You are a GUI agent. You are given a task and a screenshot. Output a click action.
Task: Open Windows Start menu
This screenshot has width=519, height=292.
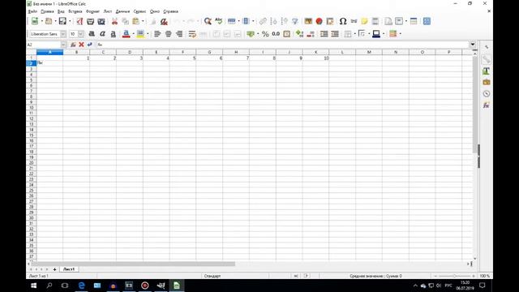pos(33,286)
